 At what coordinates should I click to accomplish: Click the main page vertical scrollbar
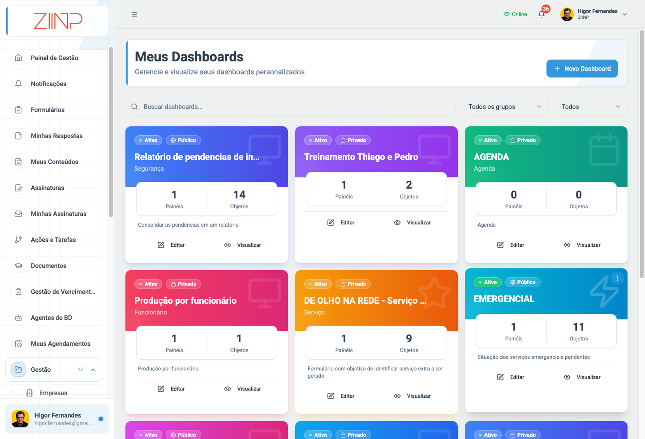coord(642,155)
